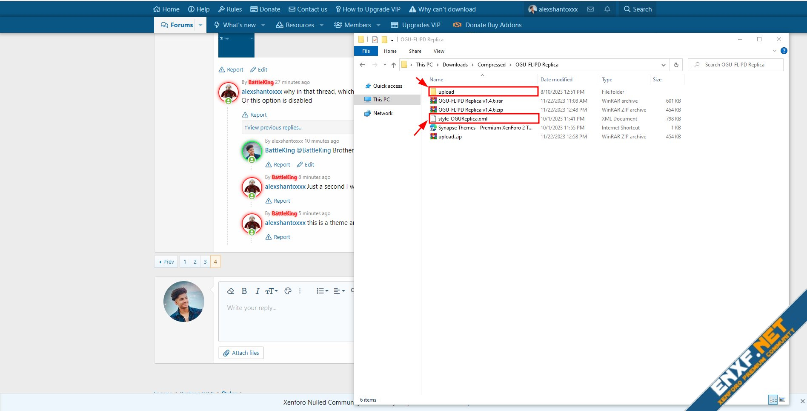
Task: Expand the address bar history dropdown
Action: pyautogui.click(x=663, y=65)
